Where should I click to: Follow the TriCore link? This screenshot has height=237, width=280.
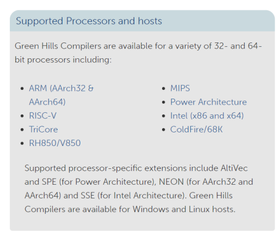point(43,130)
